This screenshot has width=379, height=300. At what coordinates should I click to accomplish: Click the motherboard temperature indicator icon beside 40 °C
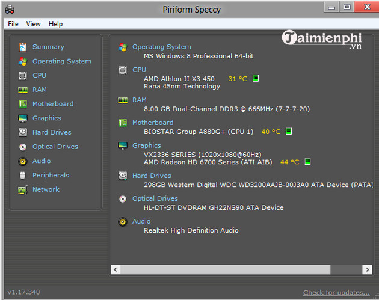(x=289, y=132)
